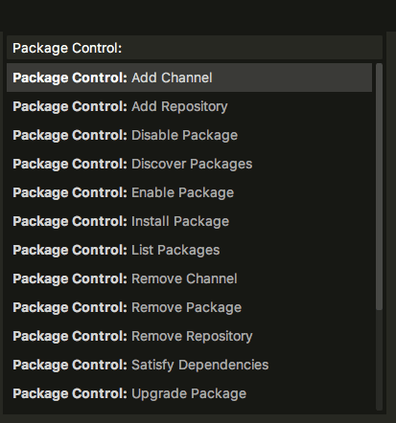This screenshot has height=423, width=396.
Task: Select Package Control: Enable Package
Action: (189, 192)
